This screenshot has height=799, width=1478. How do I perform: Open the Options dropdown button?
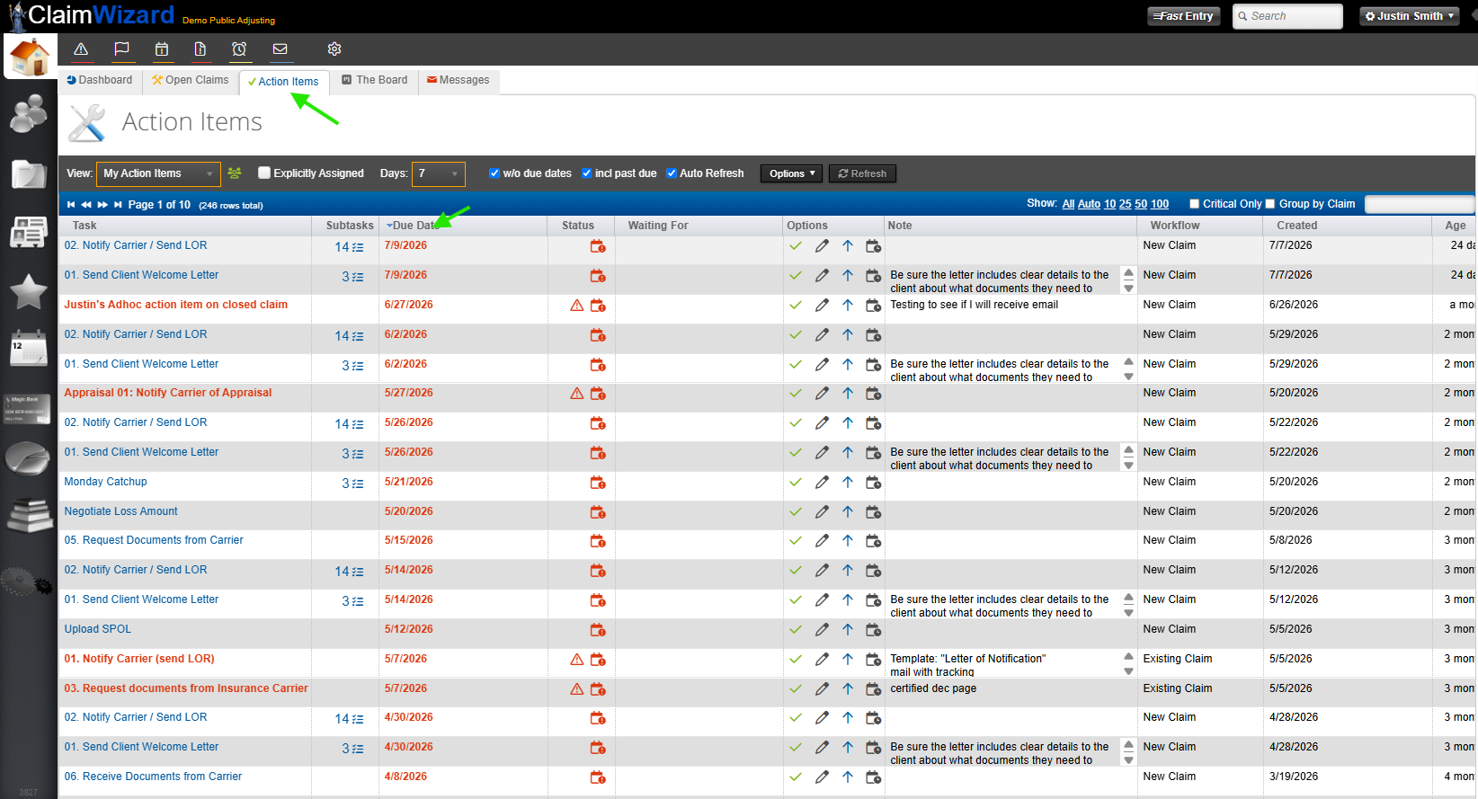coord(791,173)
